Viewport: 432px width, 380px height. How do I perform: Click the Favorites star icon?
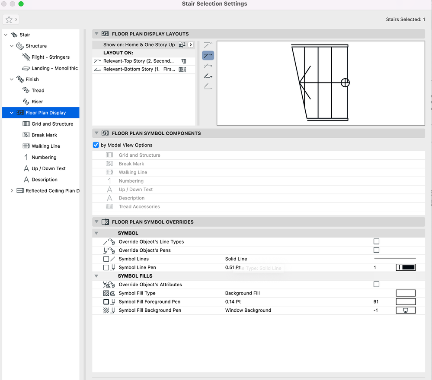(x=9, y=20)
